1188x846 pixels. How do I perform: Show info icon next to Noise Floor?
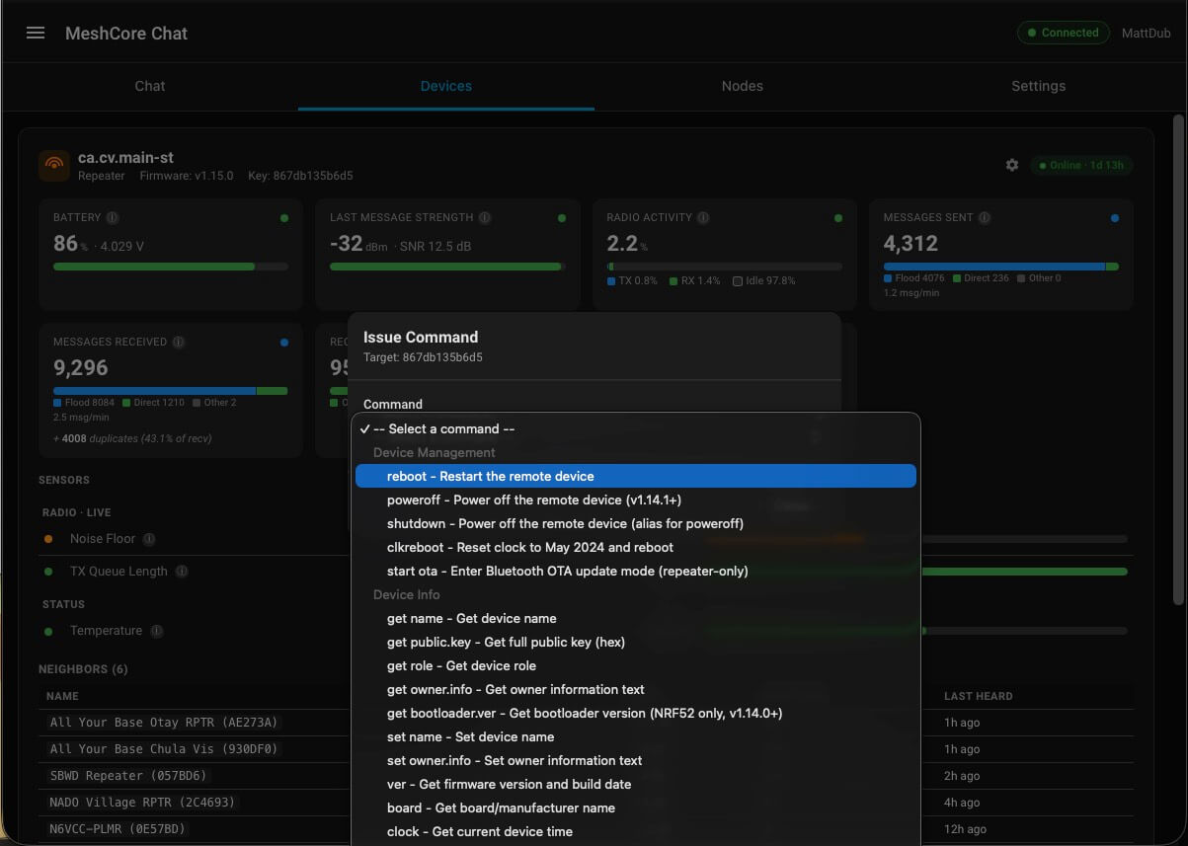tap(149, 539)
